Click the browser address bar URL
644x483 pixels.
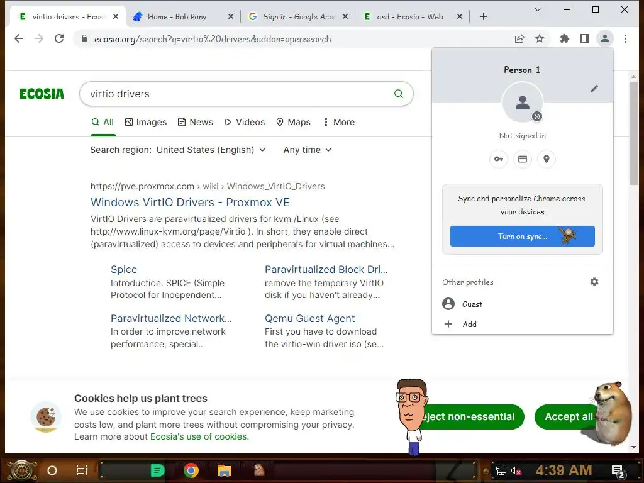coord(213,39)
